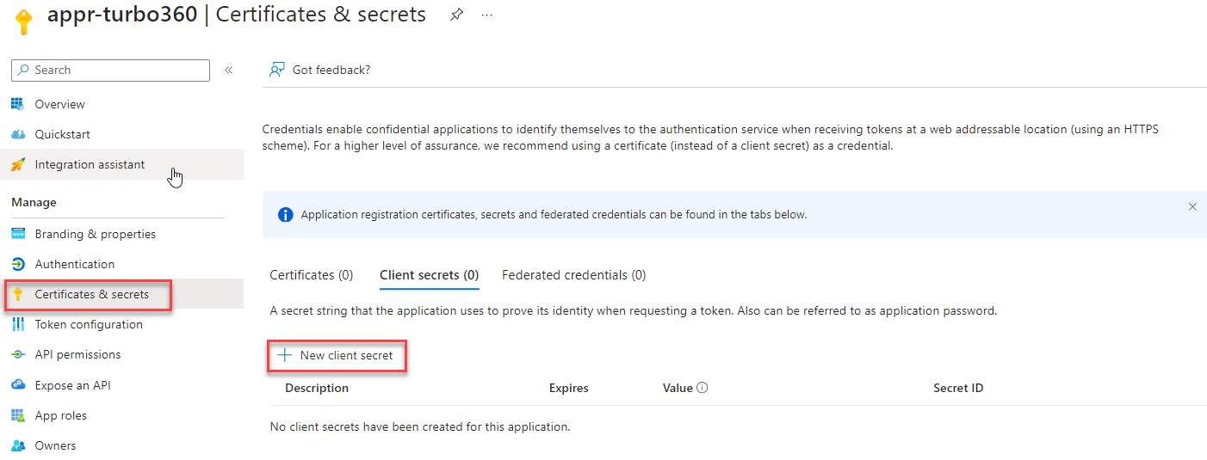Screen dimensions: 1207x460
Task: Click the Authentication icon in sidebar
Action: click(17, 264)
